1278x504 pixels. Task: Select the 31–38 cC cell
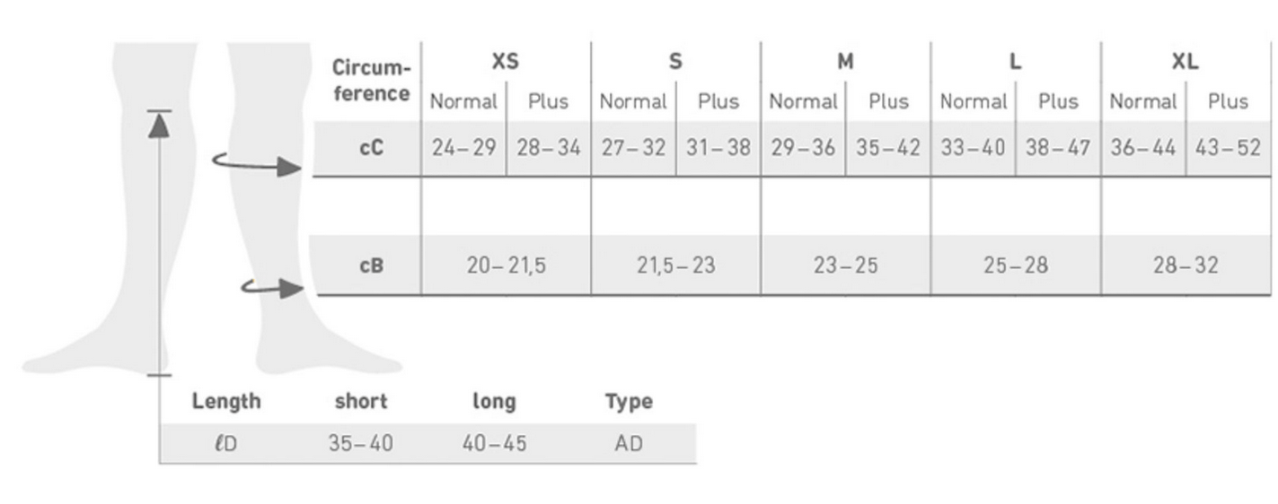pyautogui.click(x=718, y=148)
